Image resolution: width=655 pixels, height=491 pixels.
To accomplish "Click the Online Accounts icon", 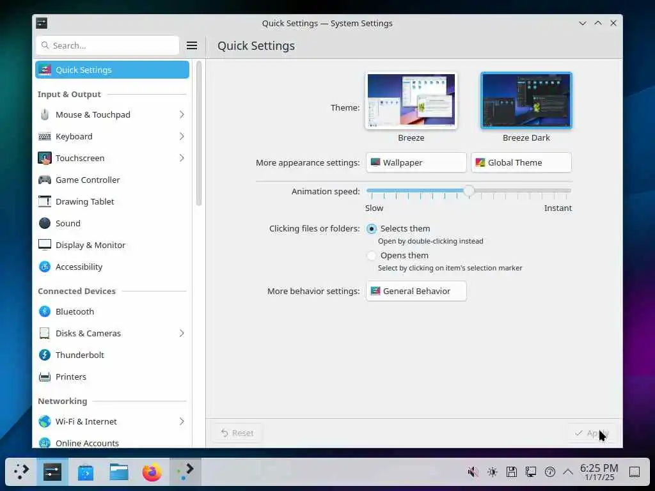I will [x=45, y=442].
